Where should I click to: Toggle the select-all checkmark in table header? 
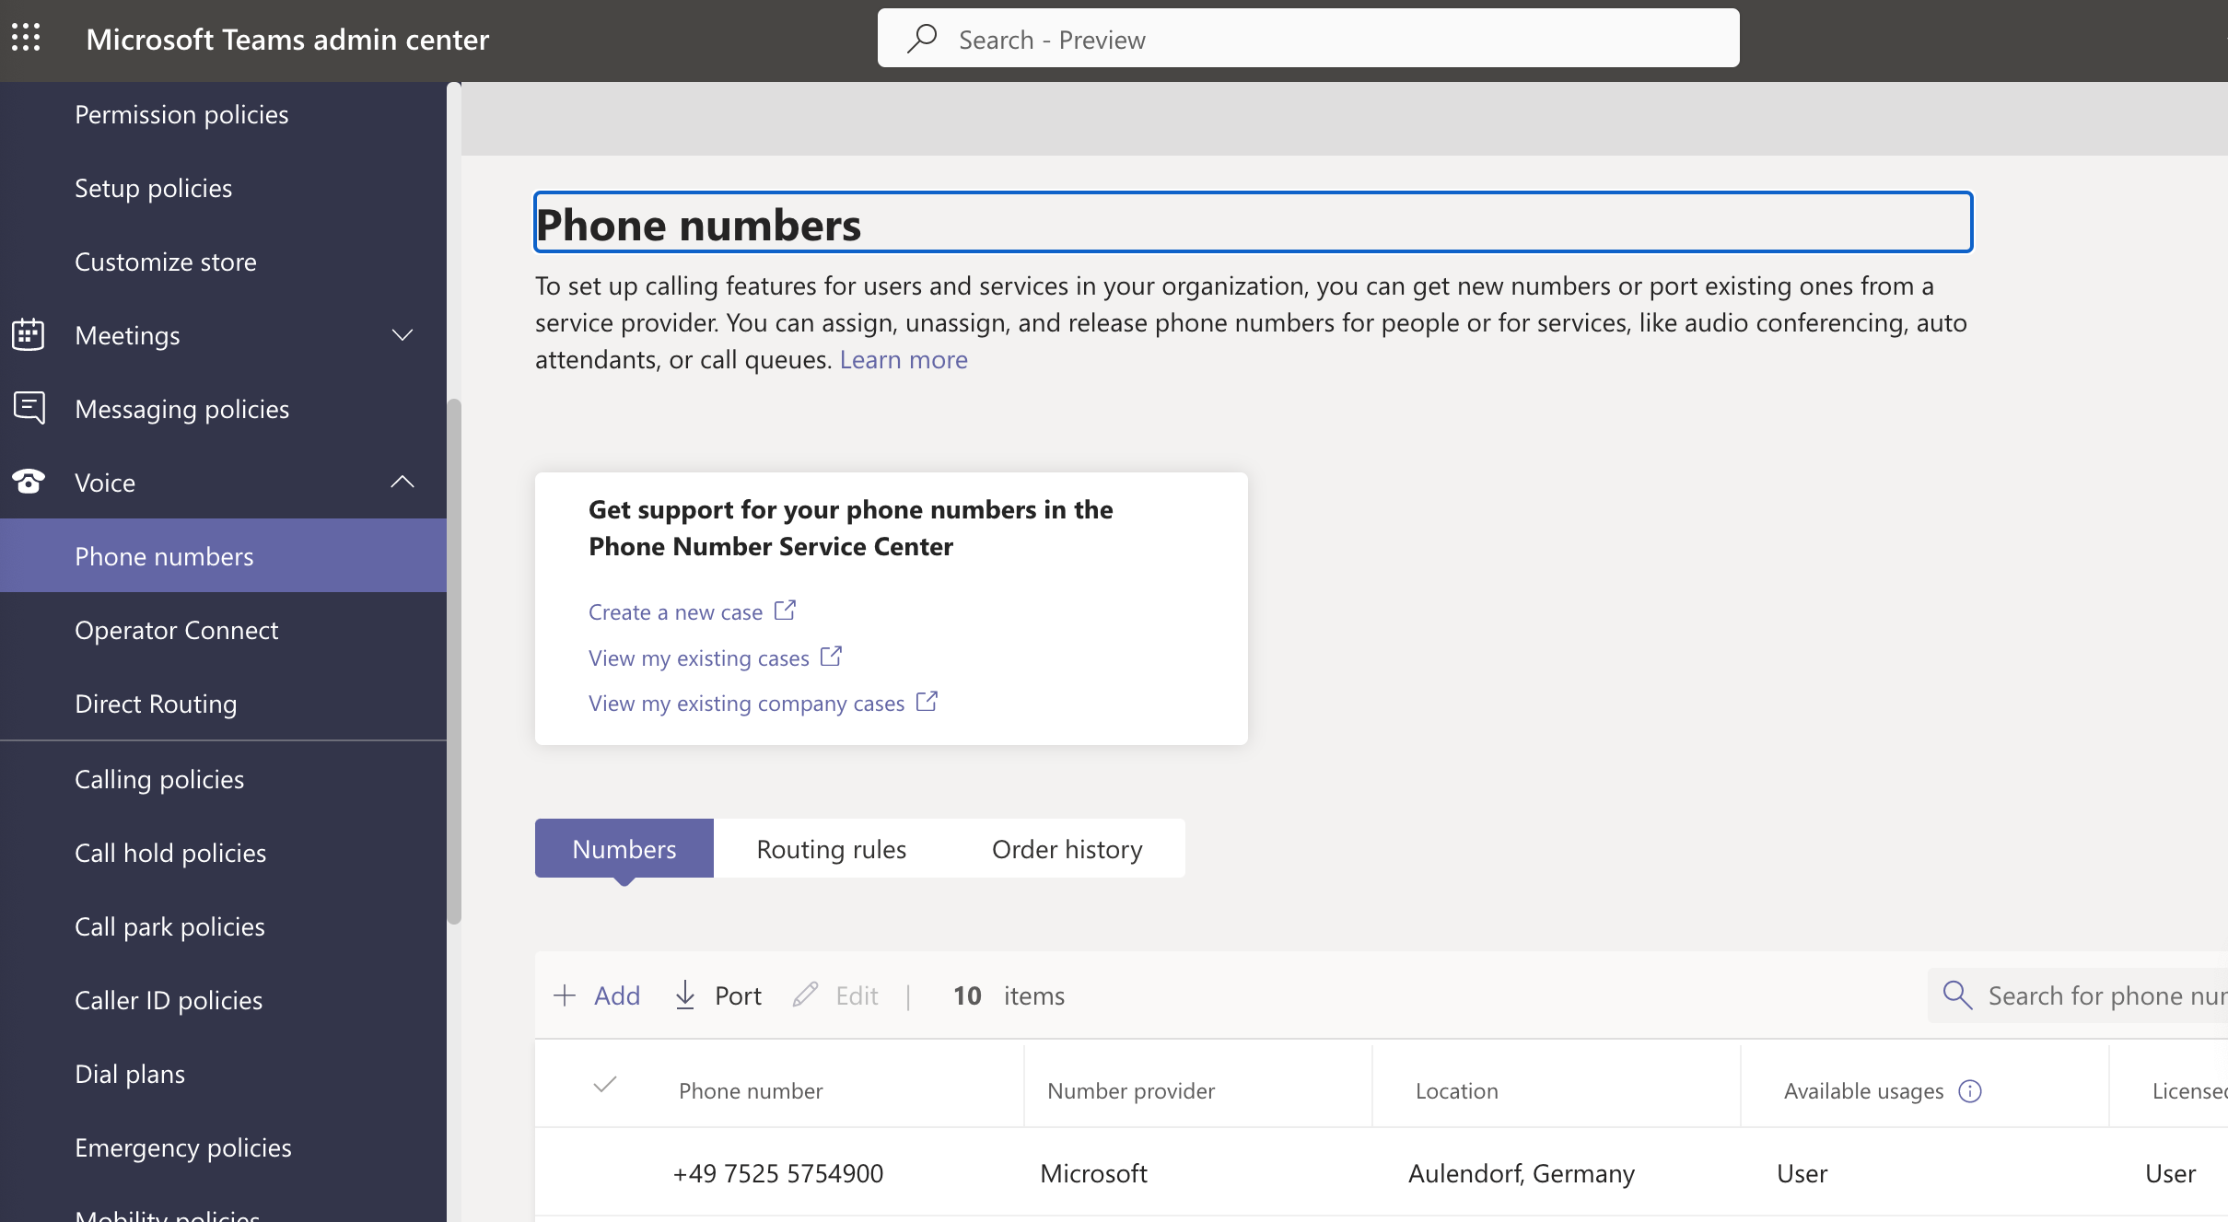604,1084
